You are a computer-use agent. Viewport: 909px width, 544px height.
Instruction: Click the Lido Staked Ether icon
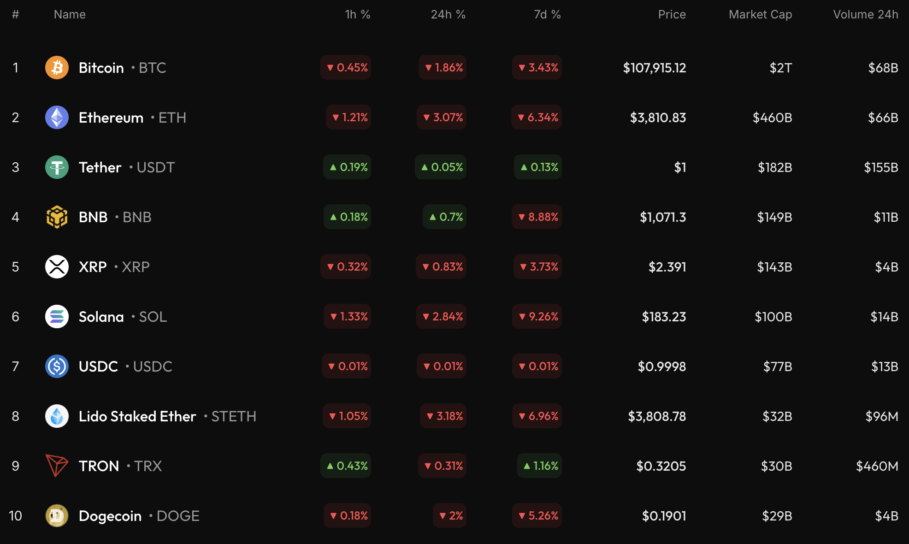coord(57,416)
